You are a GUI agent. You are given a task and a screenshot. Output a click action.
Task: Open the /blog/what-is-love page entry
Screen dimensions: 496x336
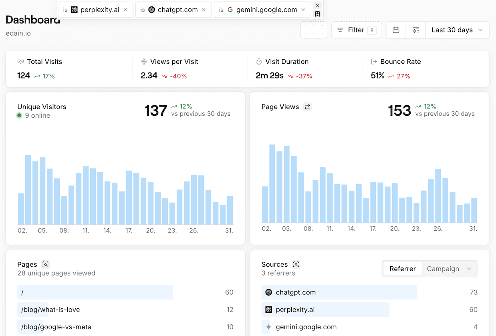[49, 310]
